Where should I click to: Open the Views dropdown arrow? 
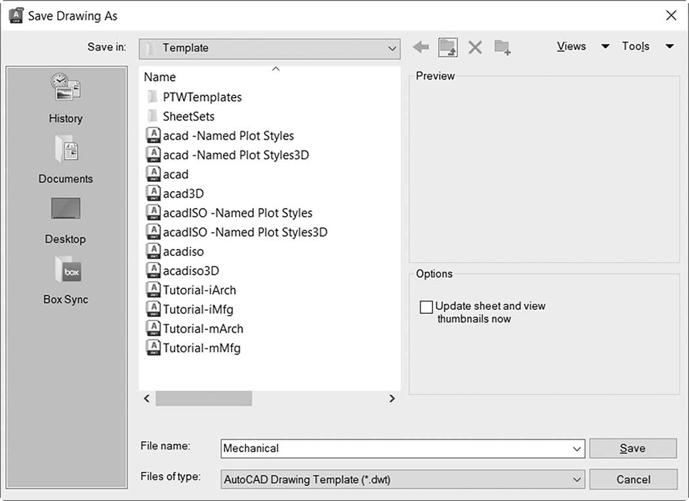pyautogui.click(x=605, y=46)
